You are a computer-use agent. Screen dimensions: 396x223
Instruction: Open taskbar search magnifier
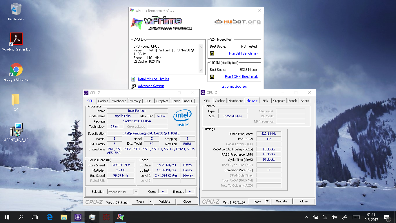[x=21, y=217]
